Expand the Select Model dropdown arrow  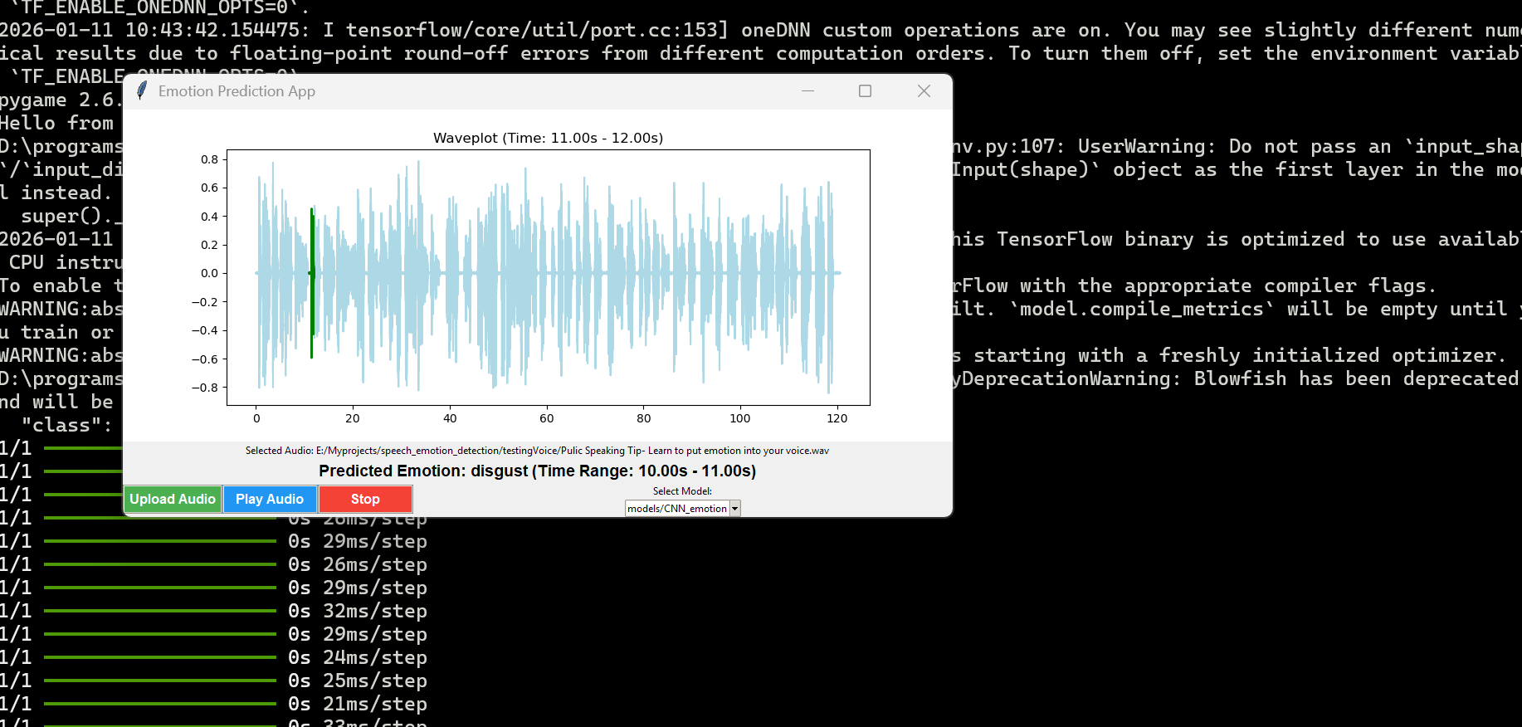(x=734, y=509)
